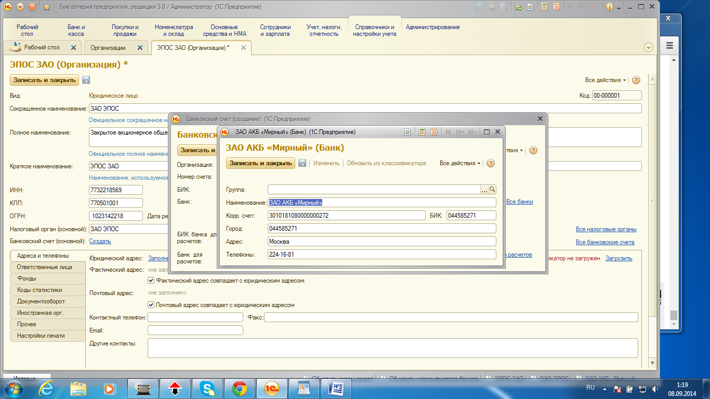Click the magnifier icon in the Группа field

[x=492, y=190]
